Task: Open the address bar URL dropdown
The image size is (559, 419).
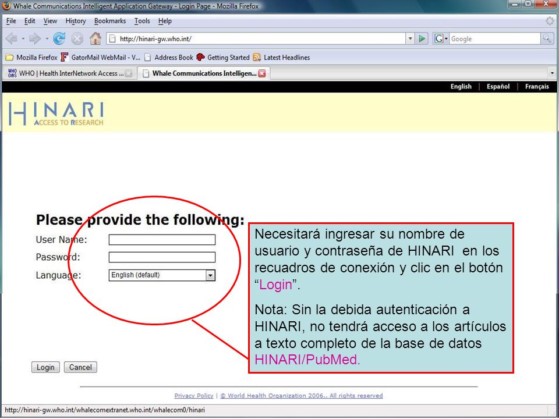Action: point(410,38)
